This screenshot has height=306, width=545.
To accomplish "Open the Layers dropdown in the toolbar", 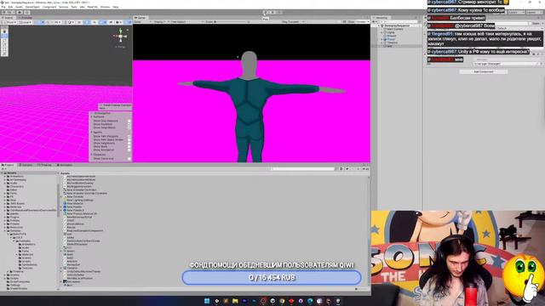I will 516,12.
